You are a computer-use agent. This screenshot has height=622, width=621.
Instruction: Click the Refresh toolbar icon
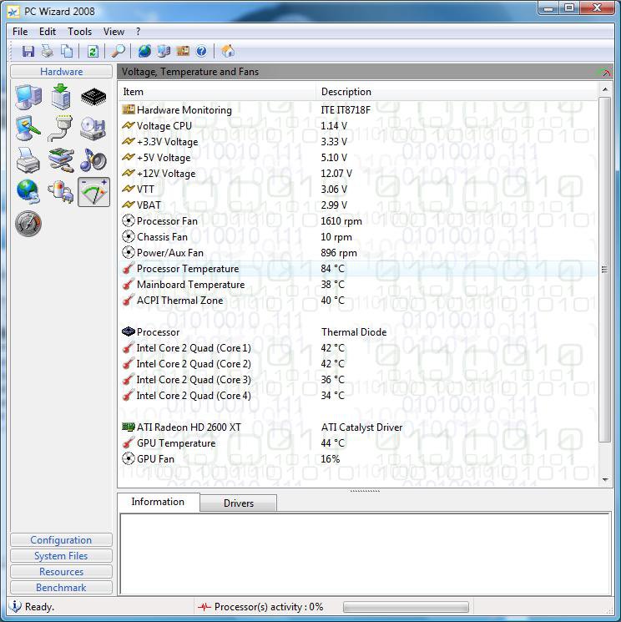pos(93,51)
